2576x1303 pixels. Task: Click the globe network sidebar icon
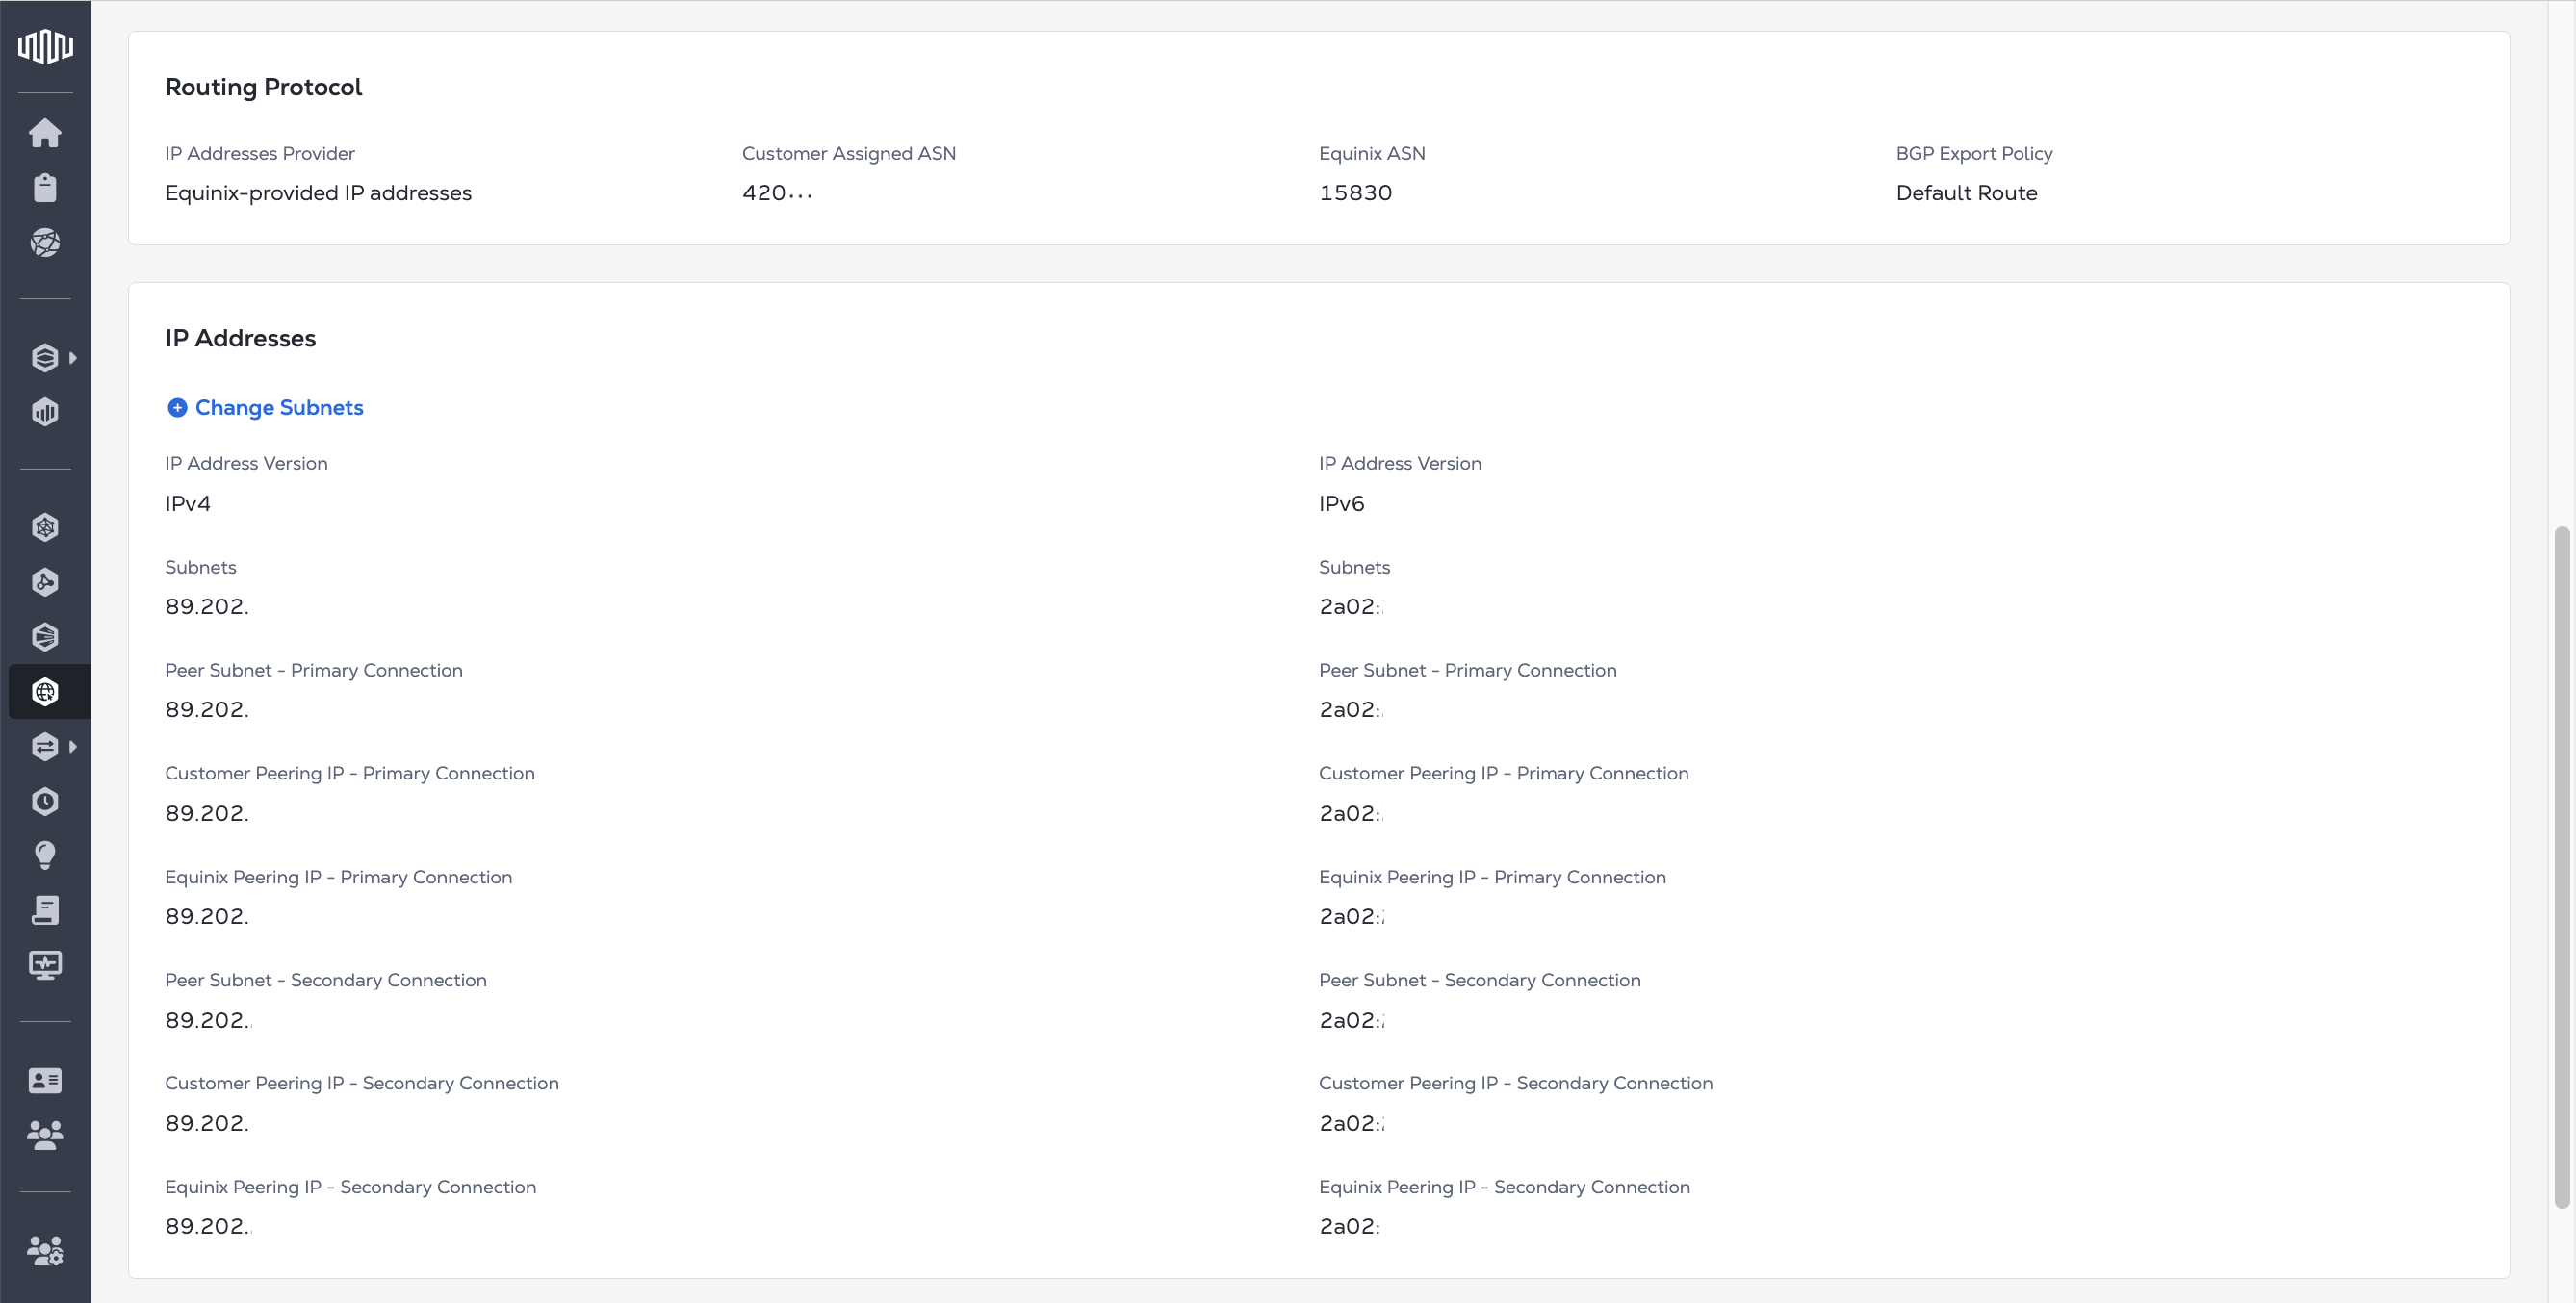[x=45, y=243]
